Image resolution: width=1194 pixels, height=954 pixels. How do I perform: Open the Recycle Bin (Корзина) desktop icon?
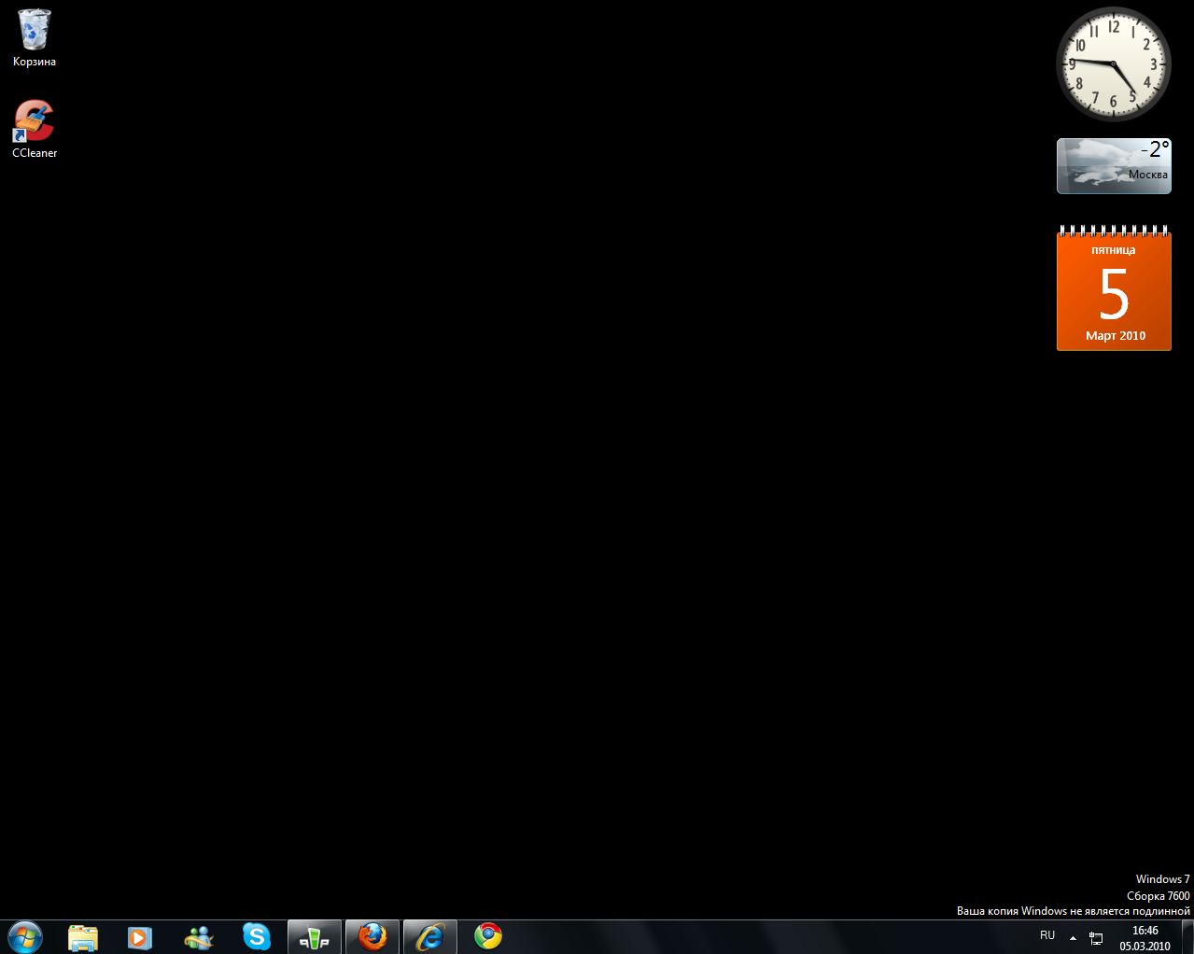tap(35, 31)
